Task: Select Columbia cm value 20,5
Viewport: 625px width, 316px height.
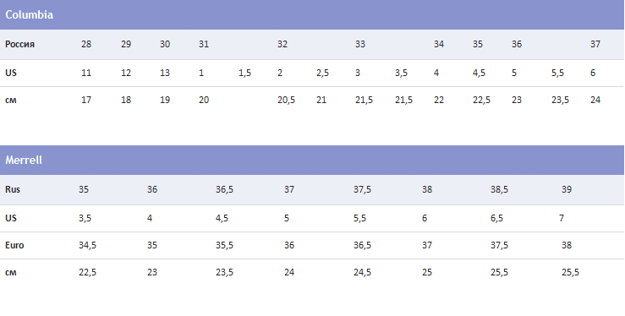Action: coord(286,100)
